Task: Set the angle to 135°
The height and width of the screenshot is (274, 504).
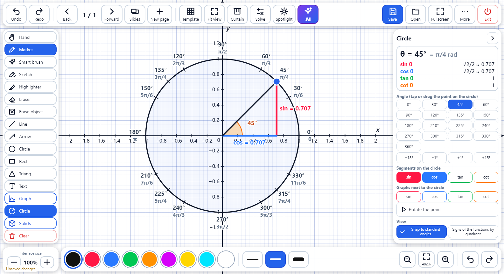Action: tap(460, 115)
